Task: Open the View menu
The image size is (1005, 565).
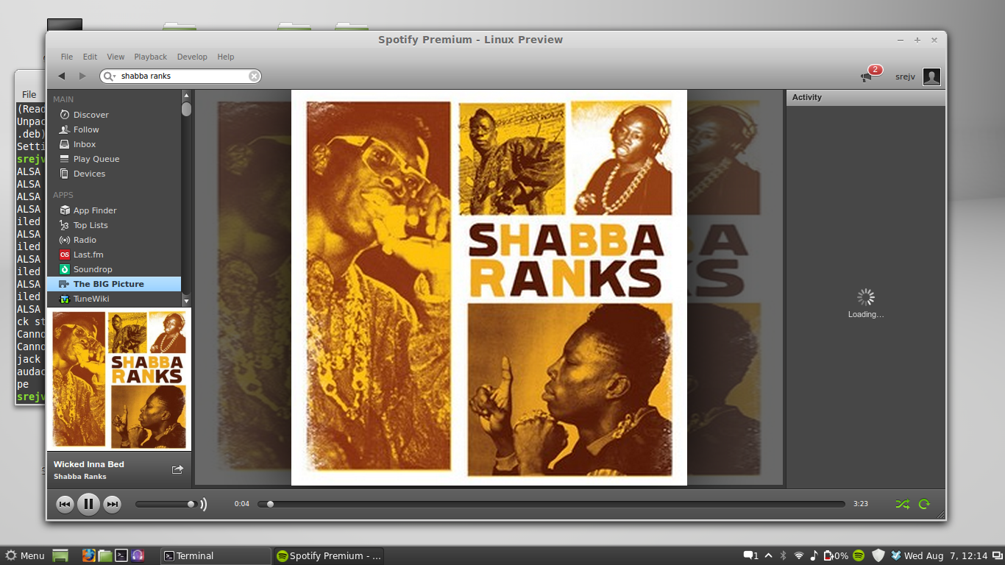Action: (116, 57)
